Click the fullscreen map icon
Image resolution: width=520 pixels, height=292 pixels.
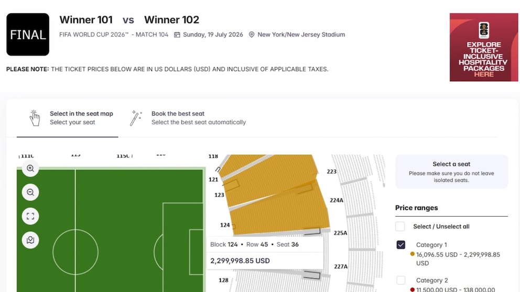(x=30, y=216)
